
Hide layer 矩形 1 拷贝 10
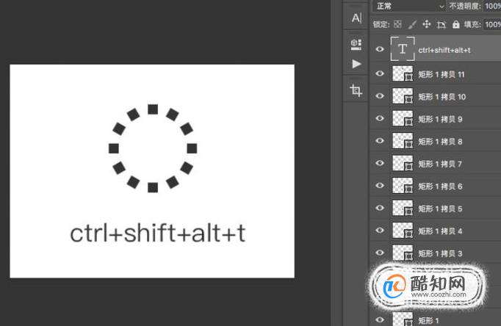click(x=380, y=95)
